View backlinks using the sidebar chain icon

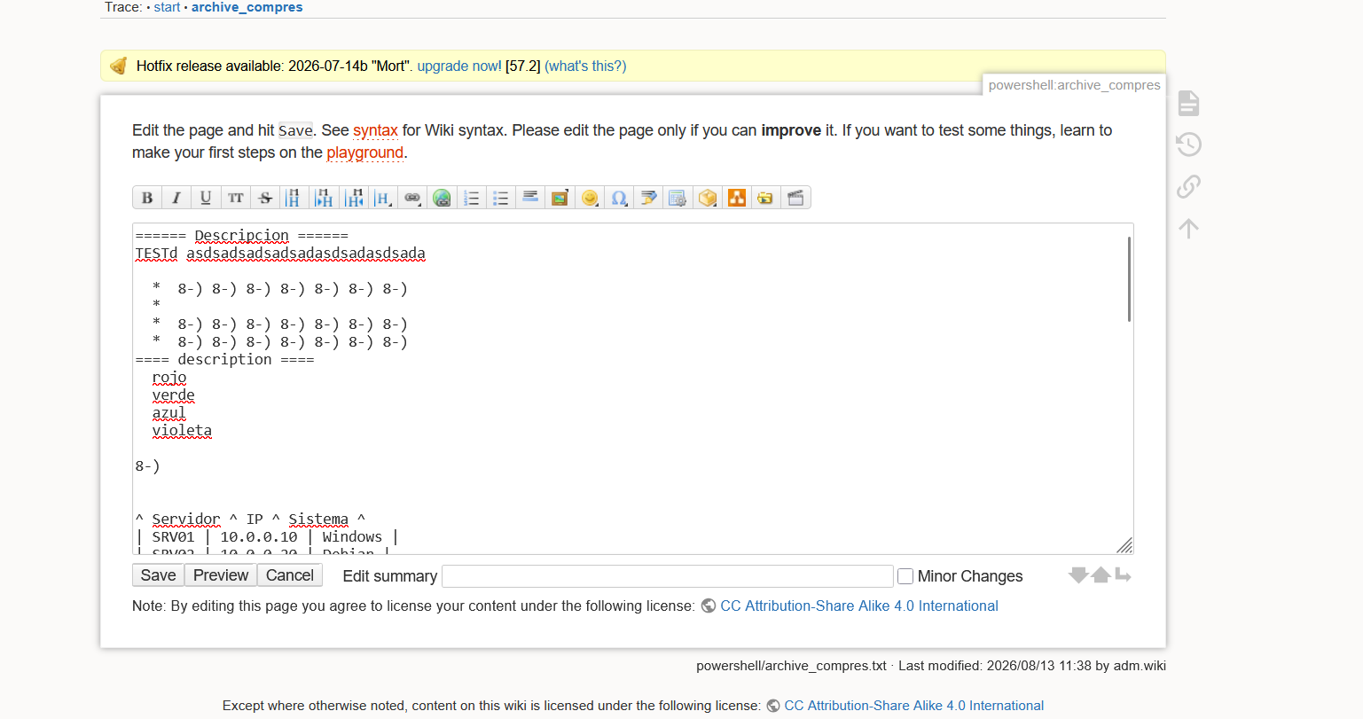(1189, 186)
